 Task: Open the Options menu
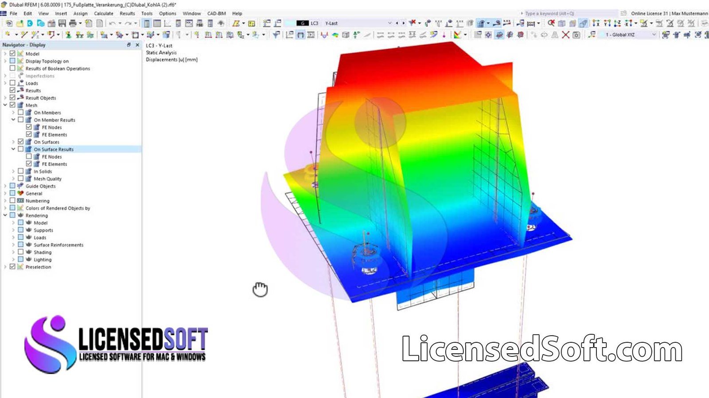[x=168, y=13]
